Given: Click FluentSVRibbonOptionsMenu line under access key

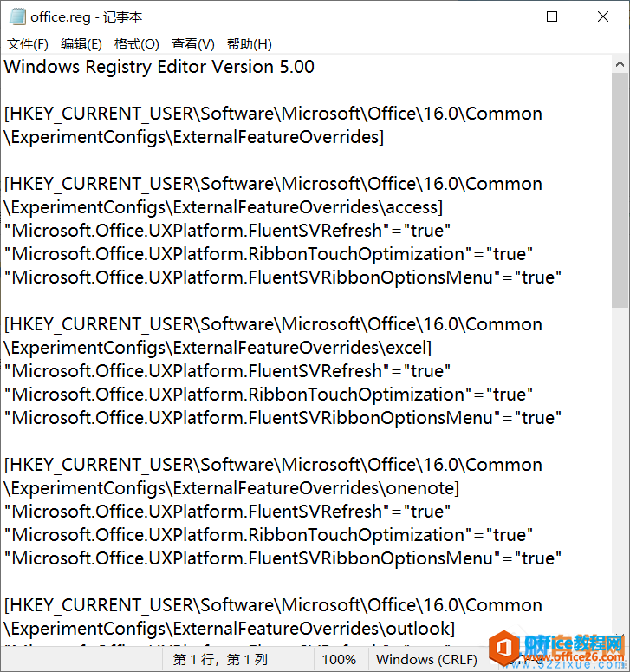Looking at the screenshot, I should (283, 277).
